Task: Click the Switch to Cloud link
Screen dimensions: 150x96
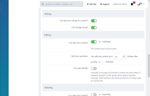Action: [120, 4]
